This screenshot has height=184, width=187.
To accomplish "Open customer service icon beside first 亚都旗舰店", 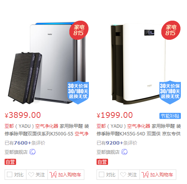I will coord(33,152).
